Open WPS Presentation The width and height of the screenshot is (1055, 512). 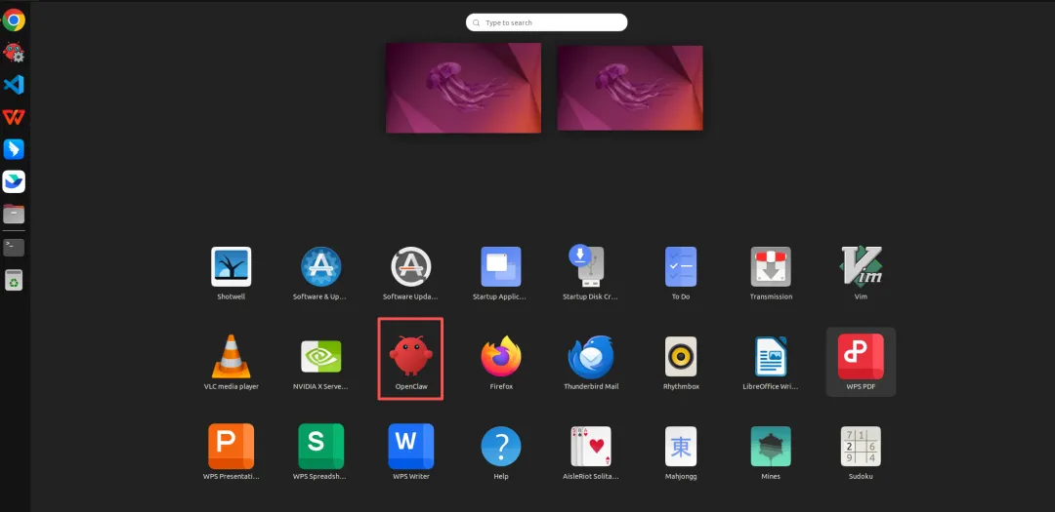[232, 446]
